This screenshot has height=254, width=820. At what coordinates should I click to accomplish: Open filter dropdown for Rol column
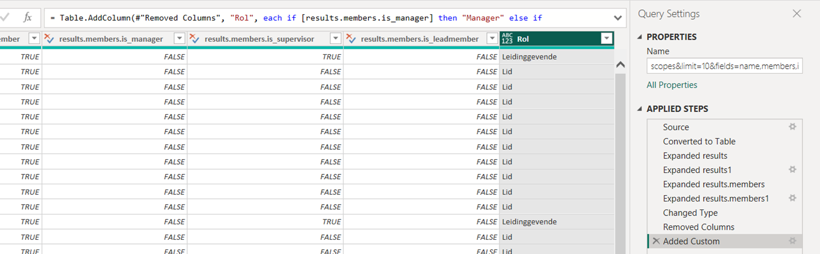click(x=606, y=38)
